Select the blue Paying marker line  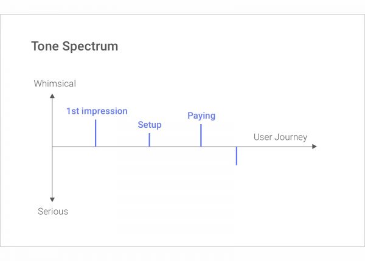(201, 135)
